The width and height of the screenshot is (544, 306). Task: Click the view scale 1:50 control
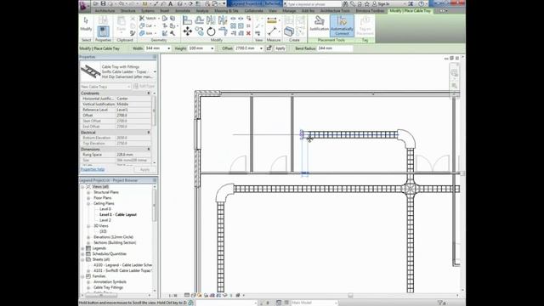coord(173,296)
